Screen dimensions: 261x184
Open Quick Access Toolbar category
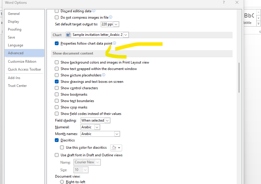(25, 69)
